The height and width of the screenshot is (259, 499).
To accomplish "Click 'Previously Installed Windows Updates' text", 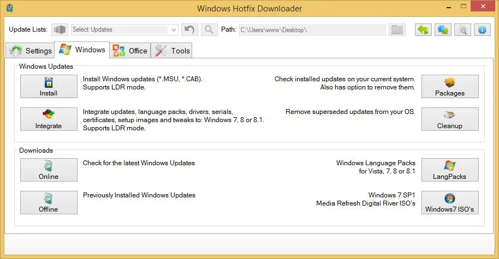I will [139, 195].
